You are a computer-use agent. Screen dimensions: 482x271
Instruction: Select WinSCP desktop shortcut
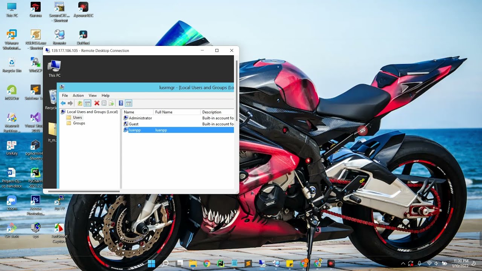pyautogui.click(x=35, y=65)
